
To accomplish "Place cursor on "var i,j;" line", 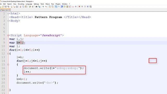I will click(x=16, y=39).
